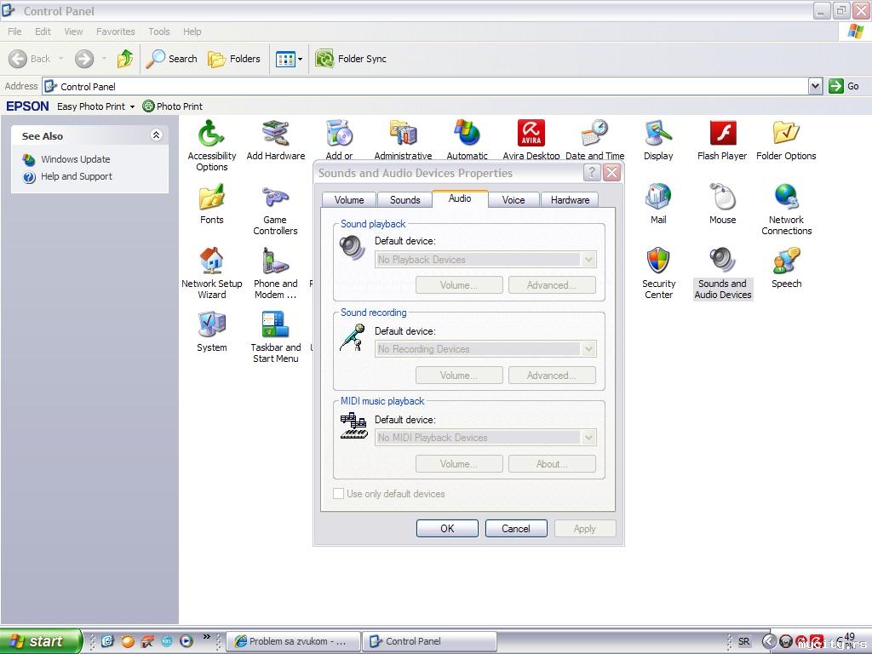Click the Search toolbar button
This screenshot has height=654, width=872.
(x=171, y=59)
